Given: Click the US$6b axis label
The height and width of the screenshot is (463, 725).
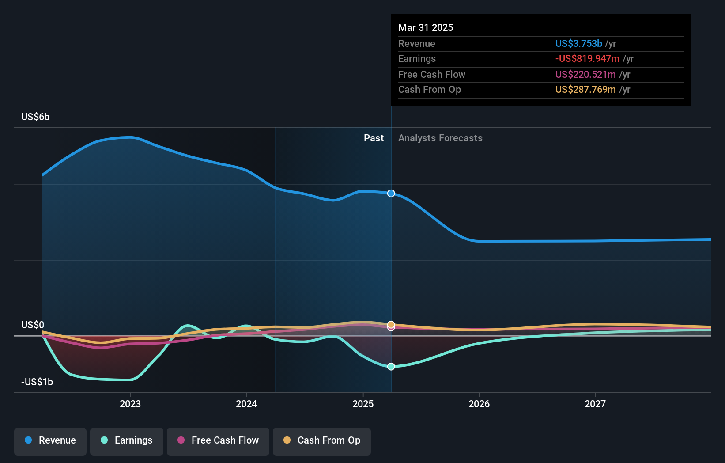Looking at the screenshot, I should point(35,117).
